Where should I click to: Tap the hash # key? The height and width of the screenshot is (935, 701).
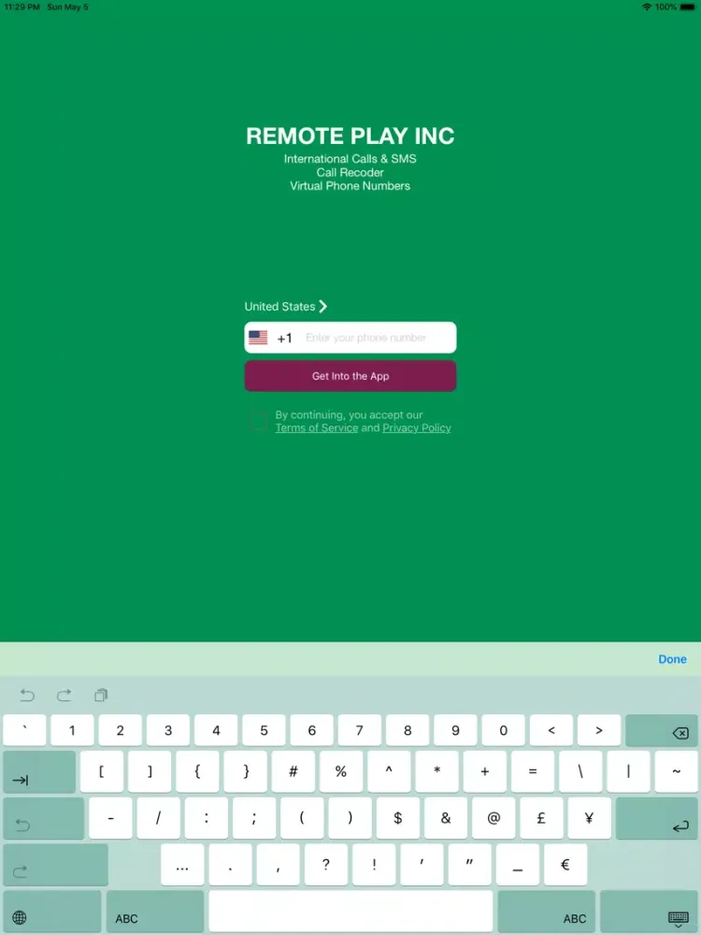(293, 772)
